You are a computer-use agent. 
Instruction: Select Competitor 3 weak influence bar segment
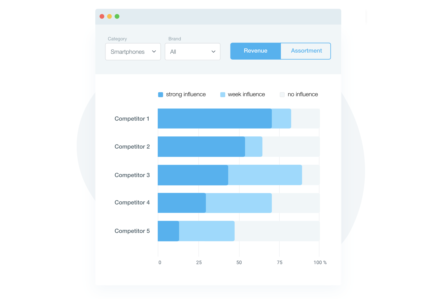pos(265,175)
